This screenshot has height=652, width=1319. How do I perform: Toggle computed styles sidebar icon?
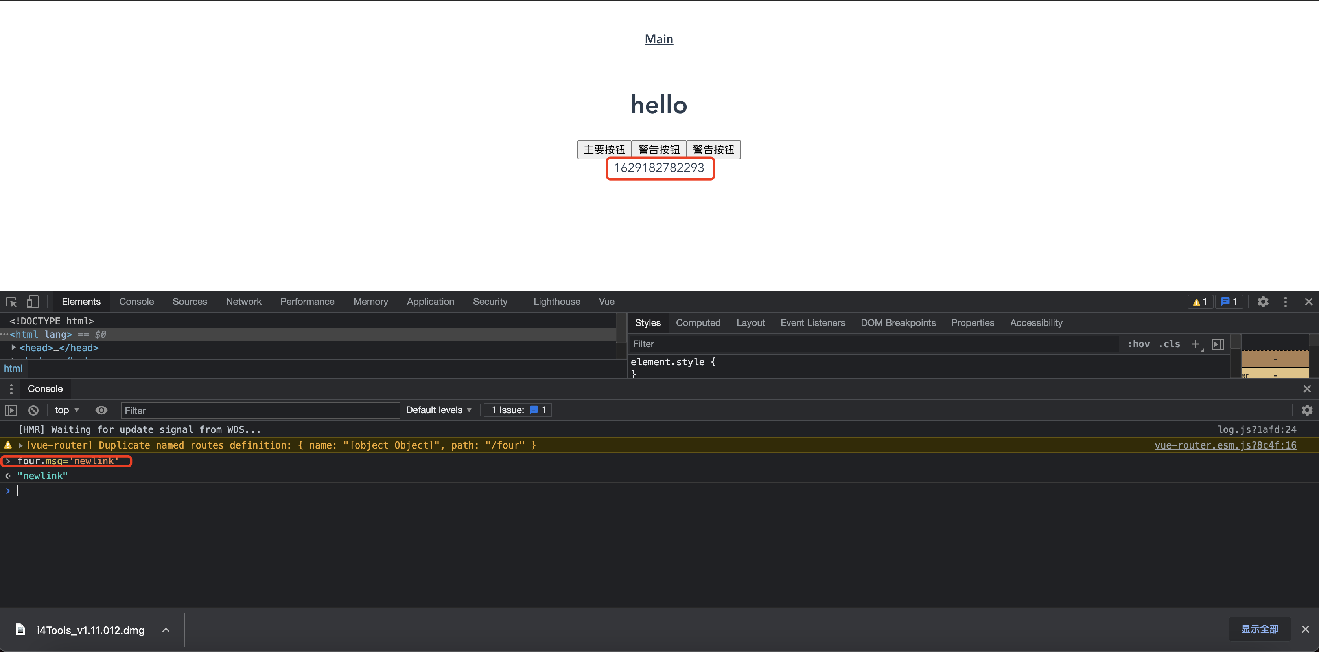(x=1218, y=344)
